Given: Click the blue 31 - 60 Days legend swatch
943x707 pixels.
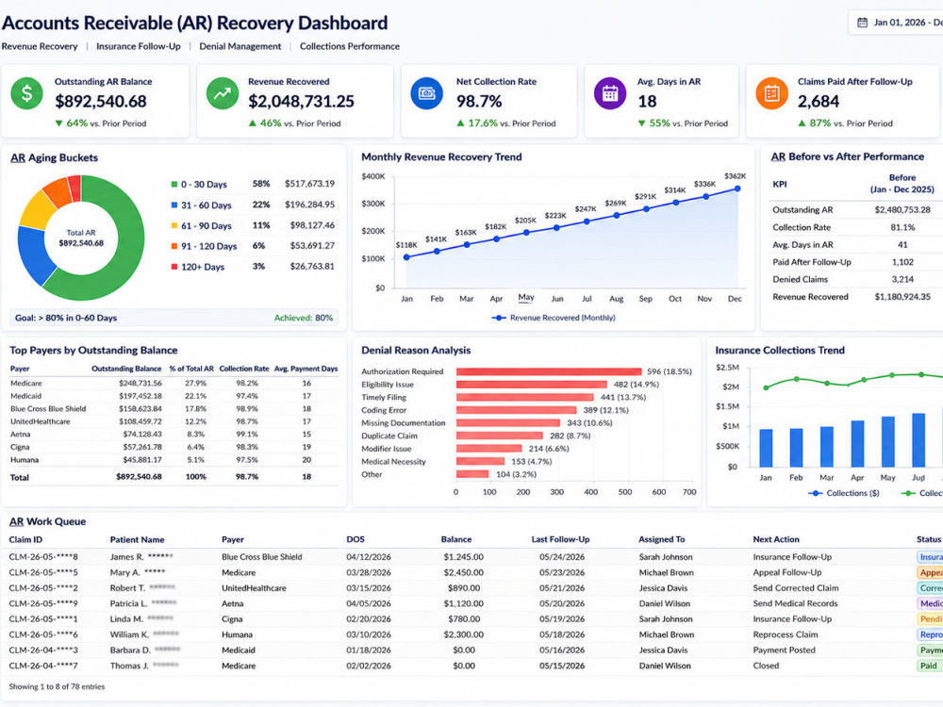Looking at the screenshot, I should (174, 205).
